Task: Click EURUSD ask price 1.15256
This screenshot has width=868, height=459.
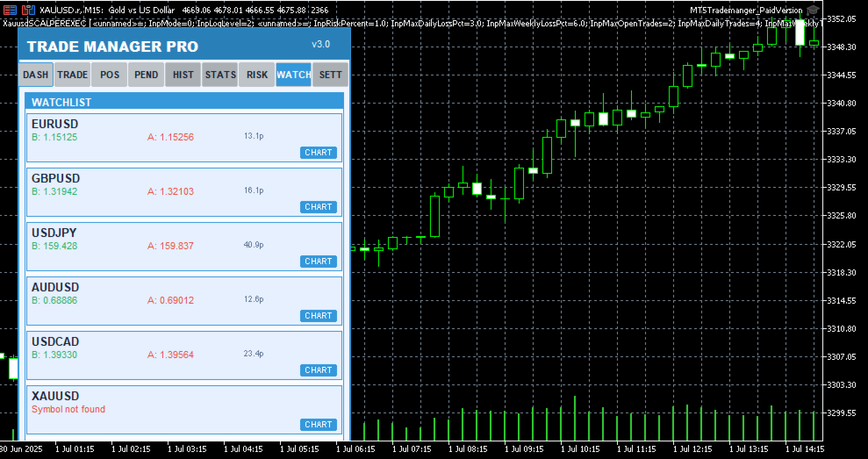Action: 170,137
